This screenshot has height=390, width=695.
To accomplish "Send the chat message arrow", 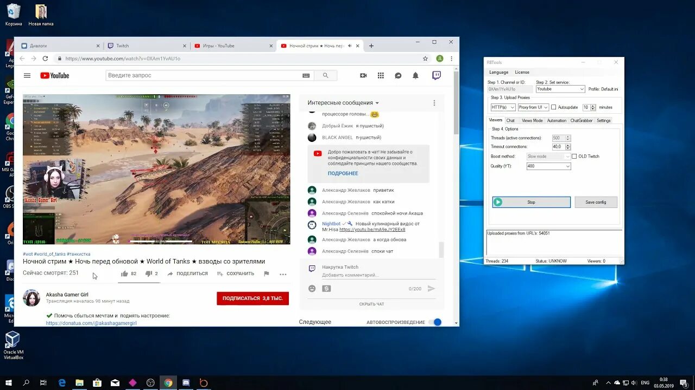I will click(x=431, y=288).
